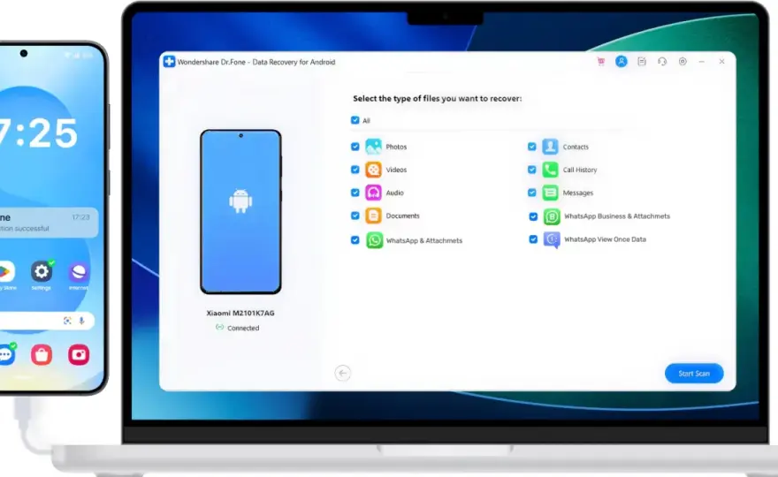The height and width of the screenshot is (477, 778).
Task: Click the Messages label
Action: point(577,193)
